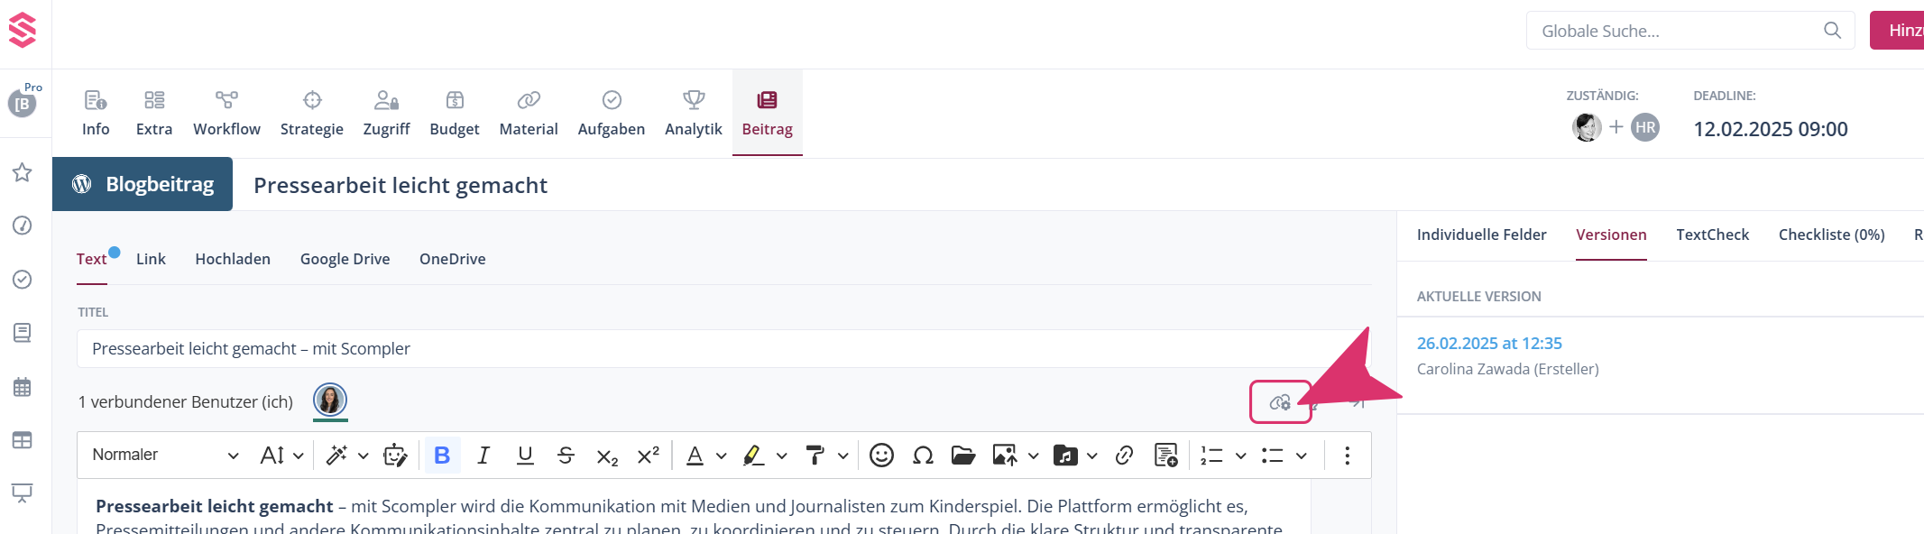Screen dimensions: 1924x534
Task: Open the special characters omega icon
Action: tap(922, 456)
